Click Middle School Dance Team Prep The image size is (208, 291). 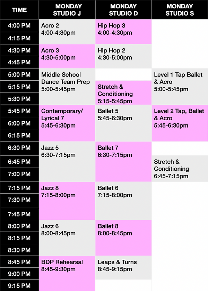click(67, 87)
